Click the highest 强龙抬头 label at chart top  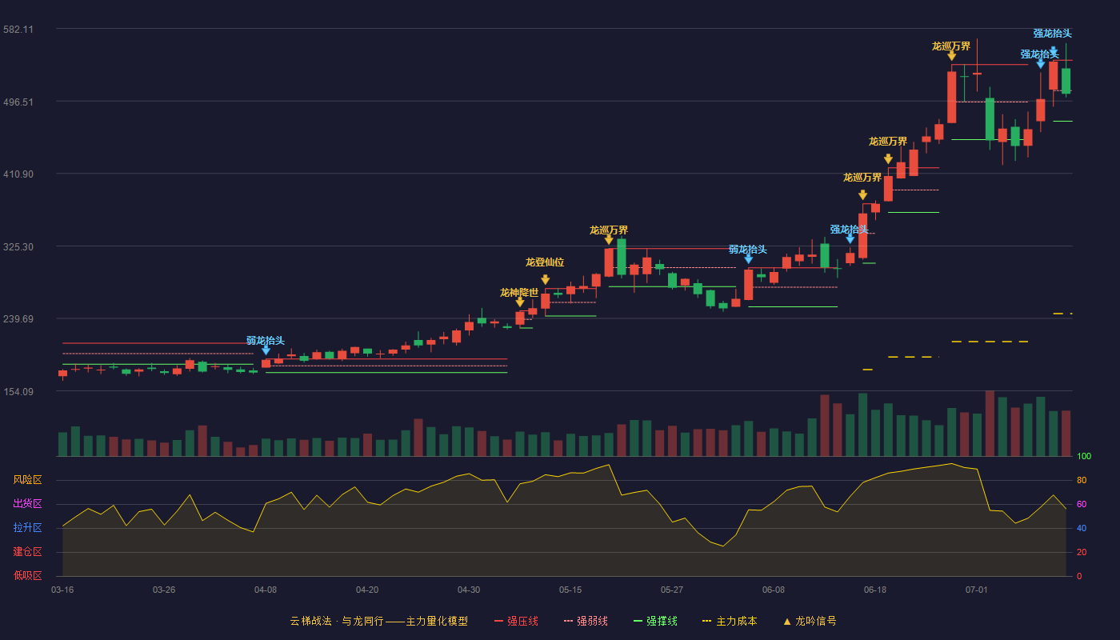coord(1052,34)
